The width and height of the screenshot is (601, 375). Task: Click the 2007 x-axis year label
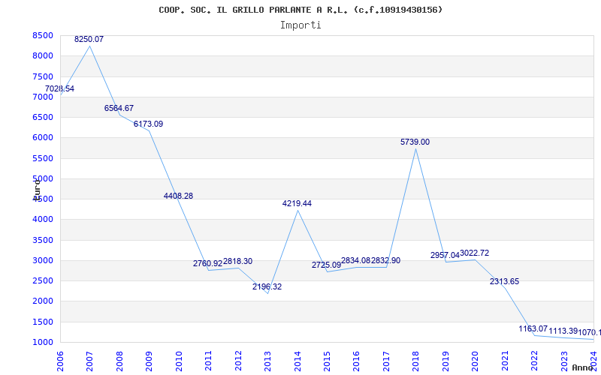coord(89,361)
